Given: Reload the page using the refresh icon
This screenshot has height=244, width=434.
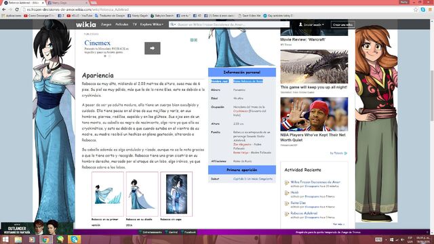Looking at the screenshot, I should pyautogui.click(x=17, y=9).
